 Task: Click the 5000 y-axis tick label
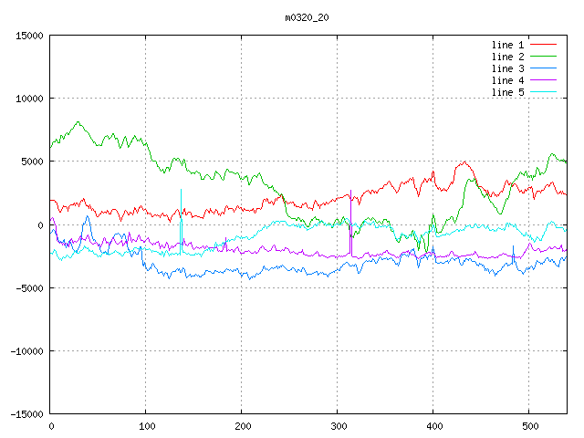coord(31,162)
